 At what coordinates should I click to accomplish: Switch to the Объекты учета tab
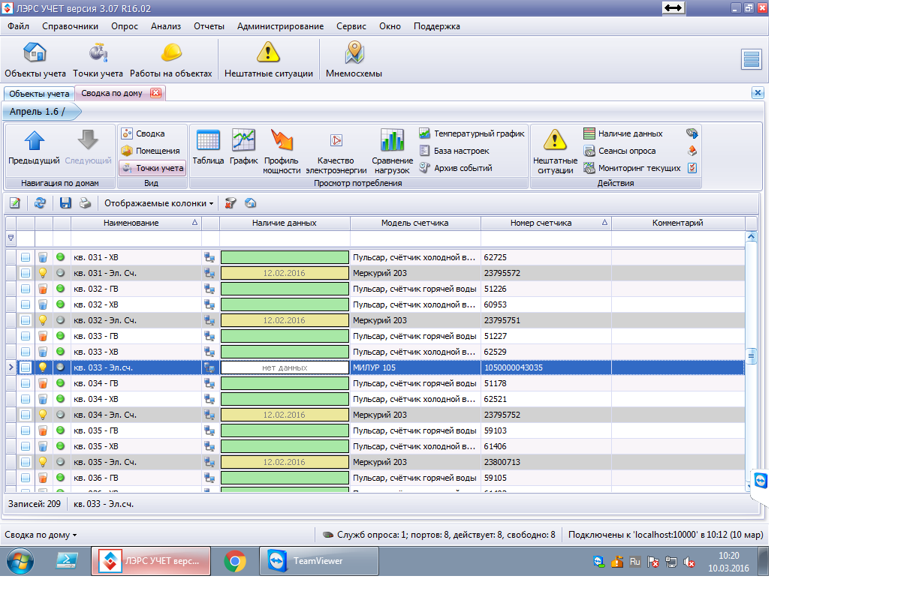point(39,94)
